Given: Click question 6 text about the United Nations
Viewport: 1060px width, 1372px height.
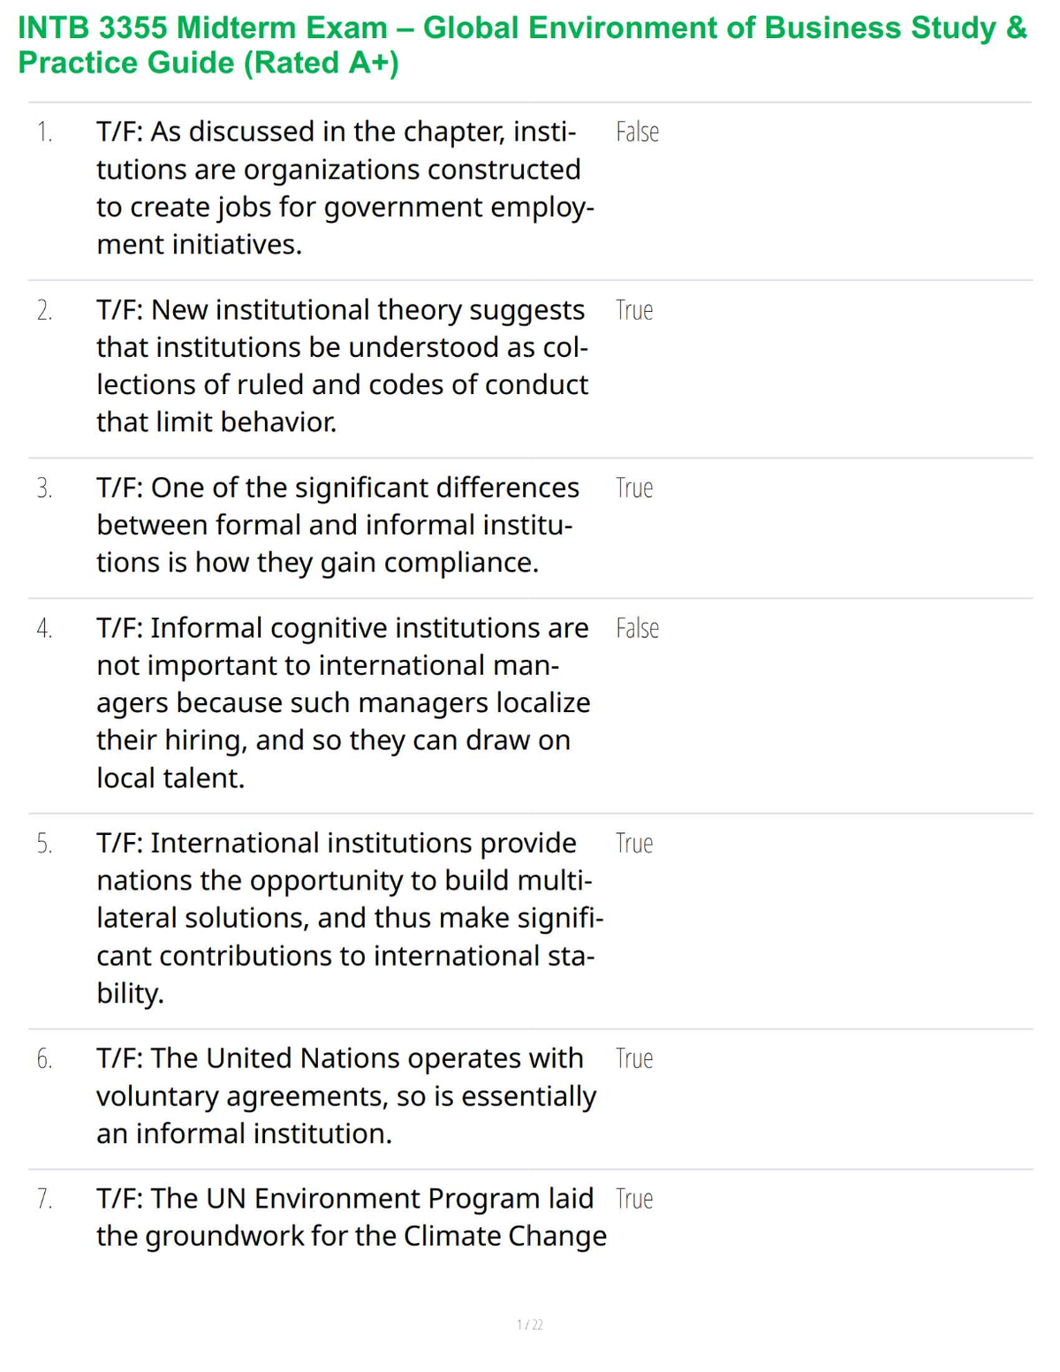Looking at the screenshot, I should (346, 1095).
